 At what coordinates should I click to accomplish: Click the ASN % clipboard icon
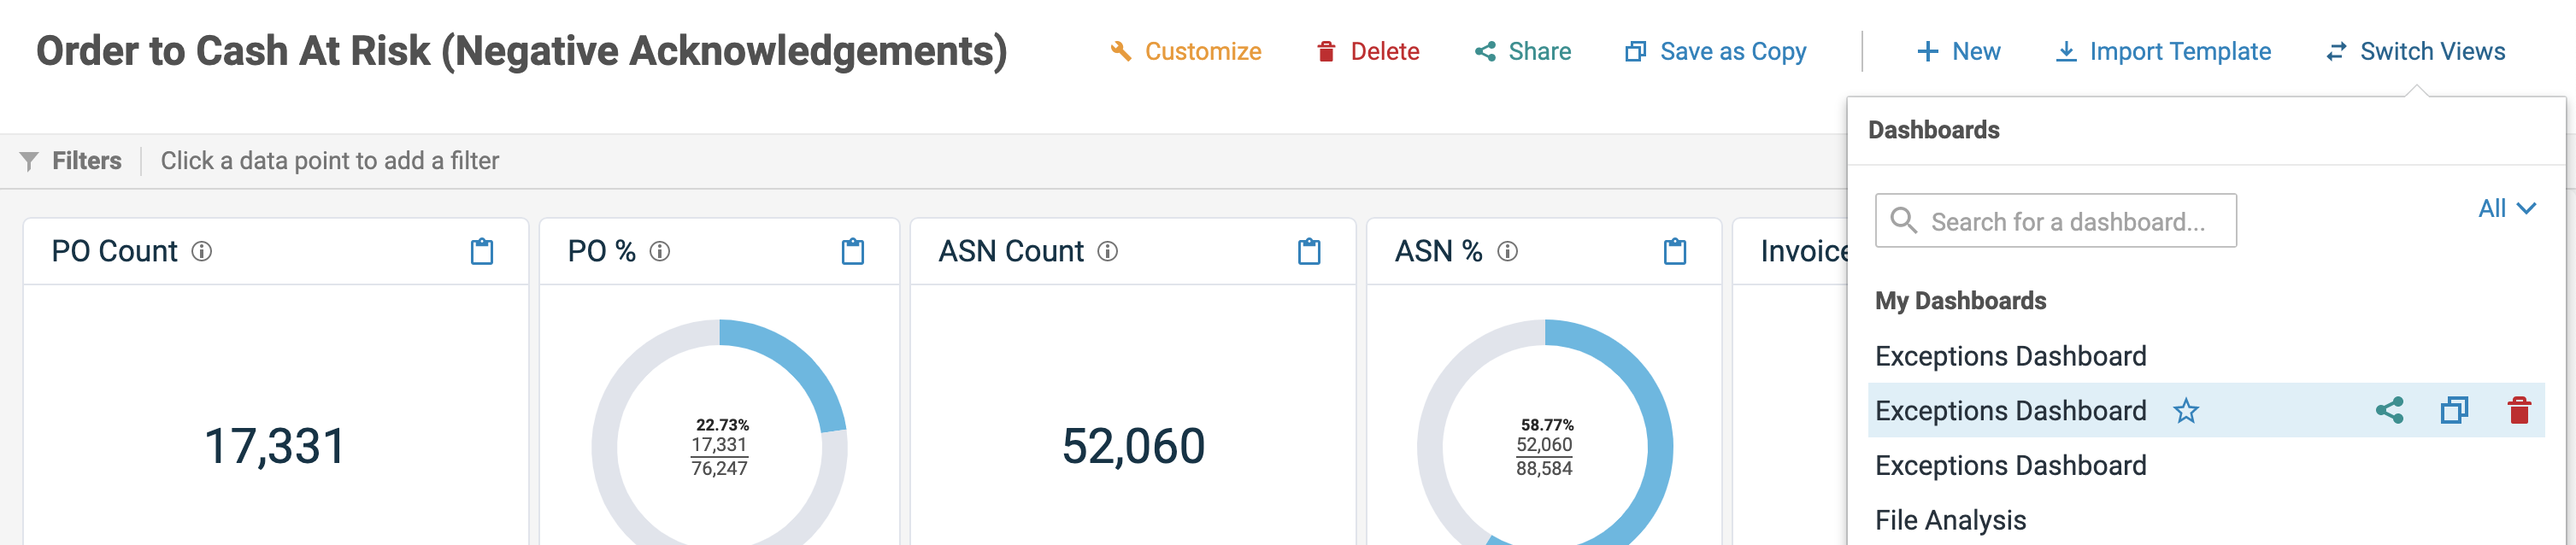(1675, 251)
